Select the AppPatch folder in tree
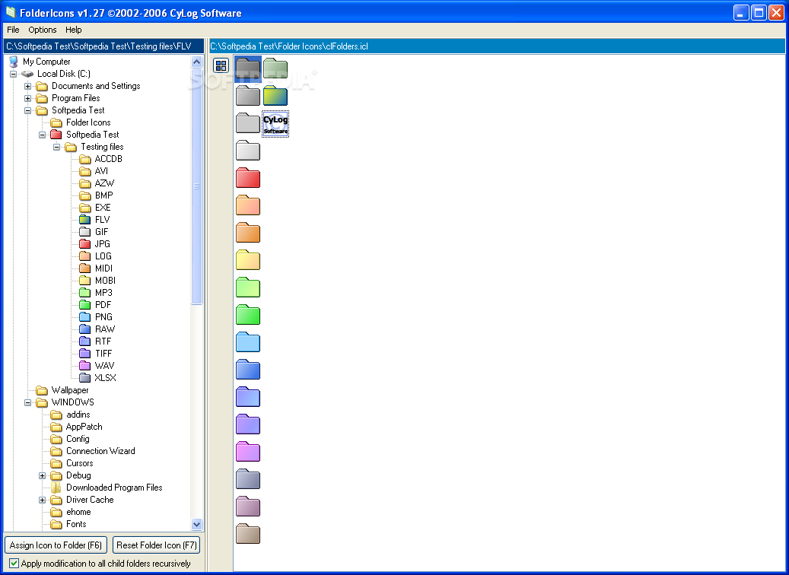The width and height of the screenshot is (789, 575). coord(84,427)
